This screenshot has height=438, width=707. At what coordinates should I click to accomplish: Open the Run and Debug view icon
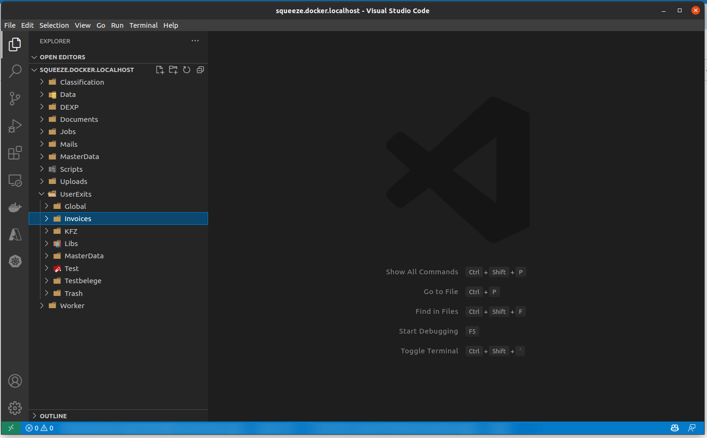[15, 126]
